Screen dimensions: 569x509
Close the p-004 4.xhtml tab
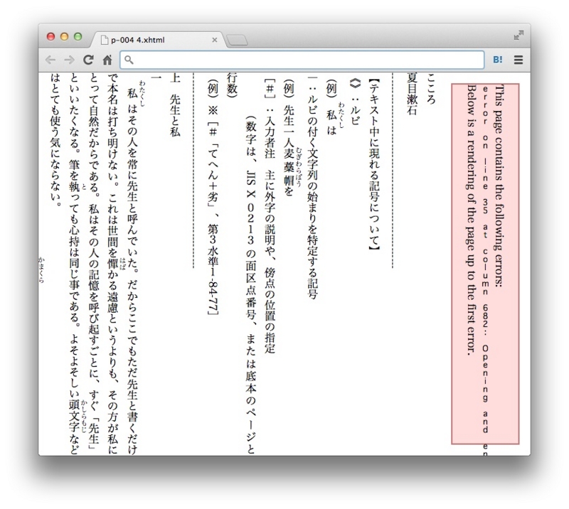click(x=215, y=40)
